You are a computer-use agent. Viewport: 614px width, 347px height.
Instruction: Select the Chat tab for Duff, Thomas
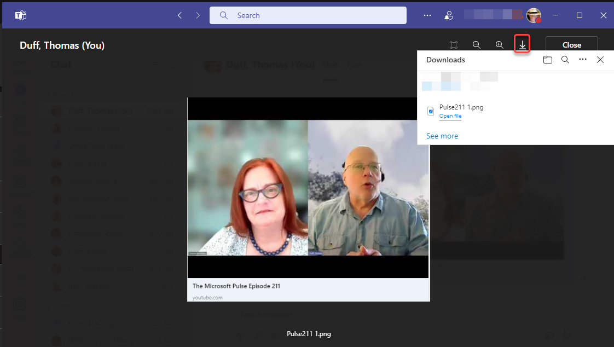[x=331, y=64]
